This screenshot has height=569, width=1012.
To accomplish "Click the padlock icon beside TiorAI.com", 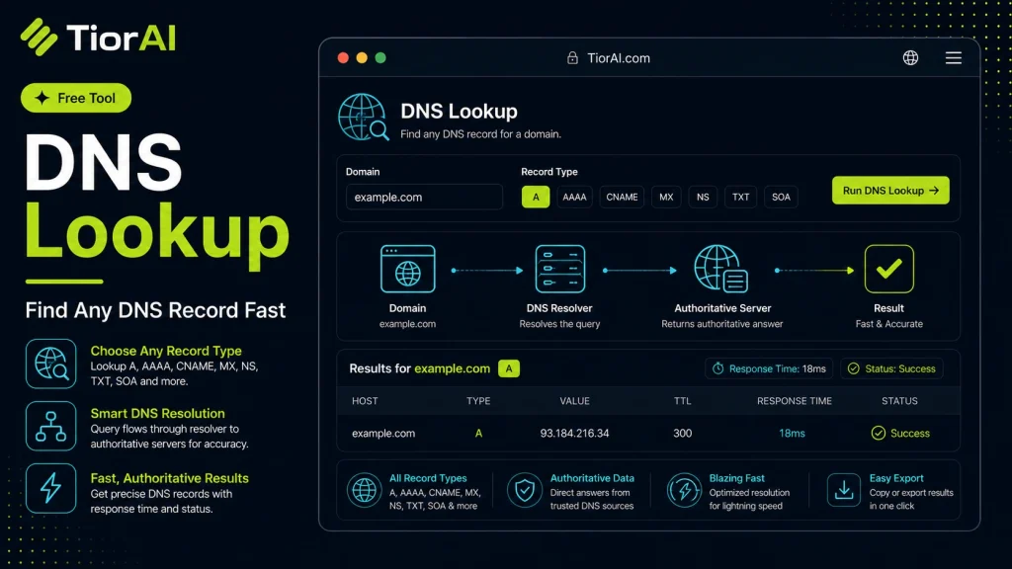I will click(x=572, y=58).
